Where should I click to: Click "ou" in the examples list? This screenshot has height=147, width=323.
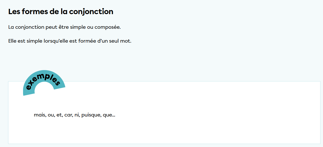coord(51,115)
